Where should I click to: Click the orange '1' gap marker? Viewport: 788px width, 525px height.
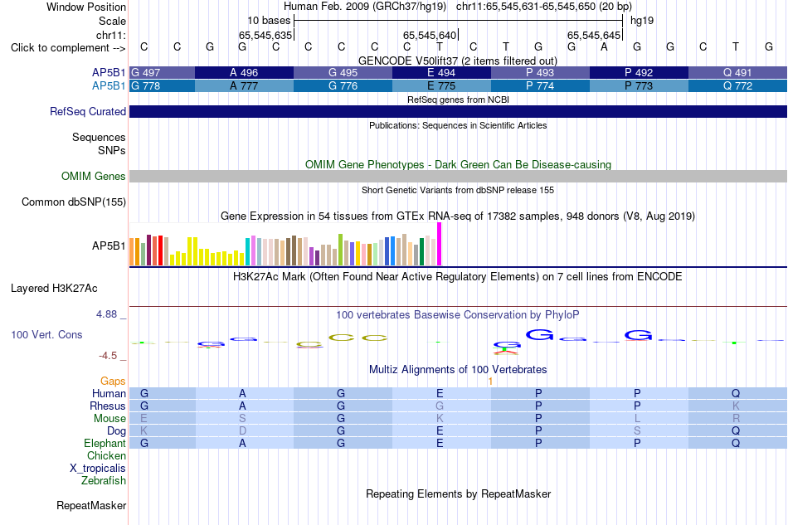pyautogui.click(x=490, y=382)
